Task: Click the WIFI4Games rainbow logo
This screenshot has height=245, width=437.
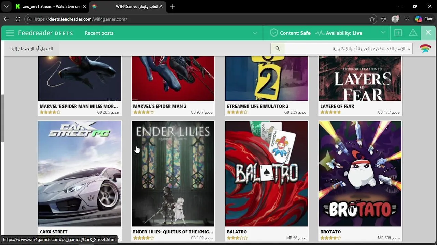Action: pyautogui.click(x=425, y=49)
